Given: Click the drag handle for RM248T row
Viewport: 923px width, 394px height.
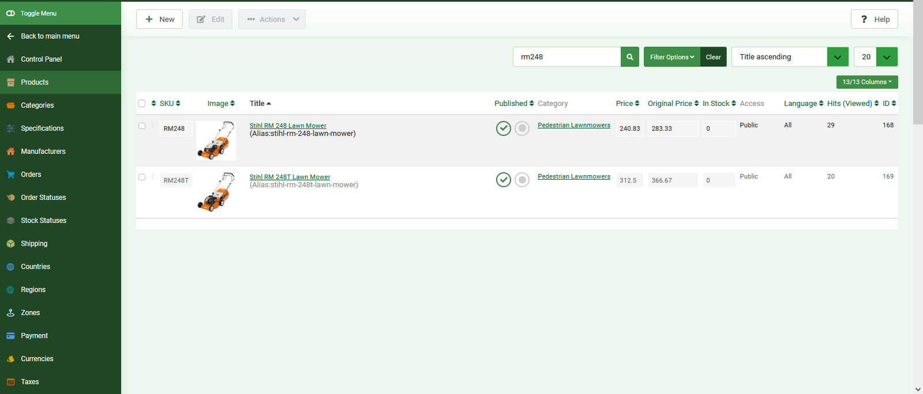Looking at the screenshot, I should tap(153, 177).
